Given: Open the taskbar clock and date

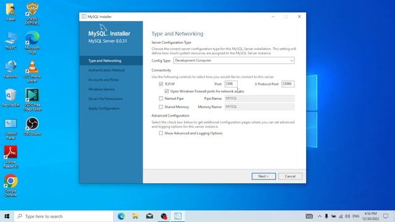Looking at the screenshot, I should coord(370,216).
